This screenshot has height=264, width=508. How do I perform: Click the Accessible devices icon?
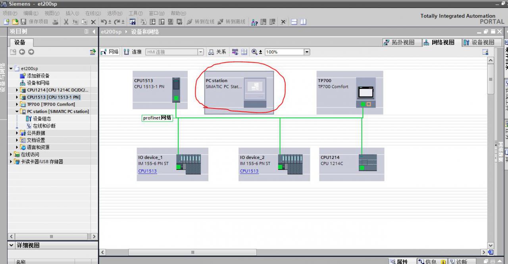(x=255, y=22)
